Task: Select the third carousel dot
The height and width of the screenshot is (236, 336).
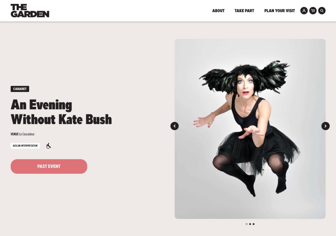Action: 254,224
